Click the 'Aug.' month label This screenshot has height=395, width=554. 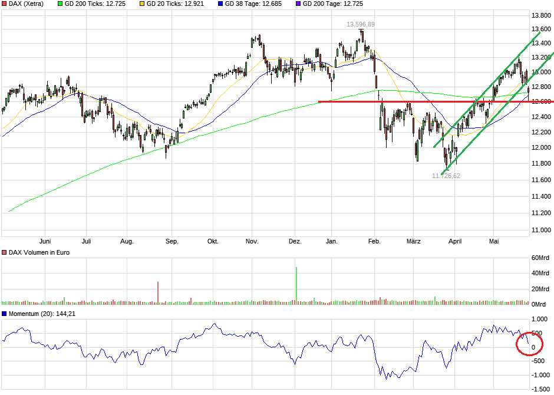click(127, 241)
